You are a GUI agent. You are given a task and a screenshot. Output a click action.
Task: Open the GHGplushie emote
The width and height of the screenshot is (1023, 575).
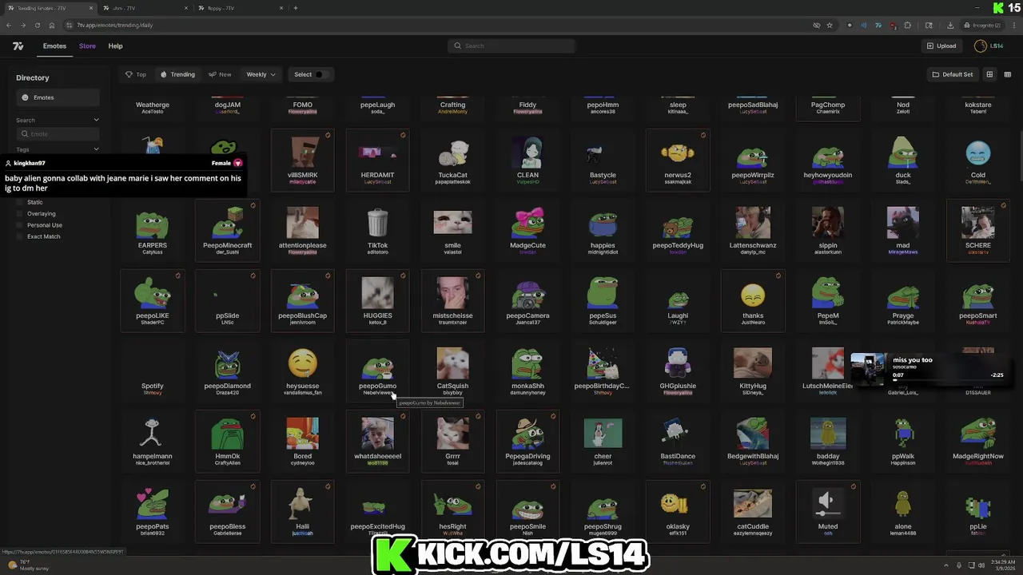pyautogui.click(x=678, y=371)
